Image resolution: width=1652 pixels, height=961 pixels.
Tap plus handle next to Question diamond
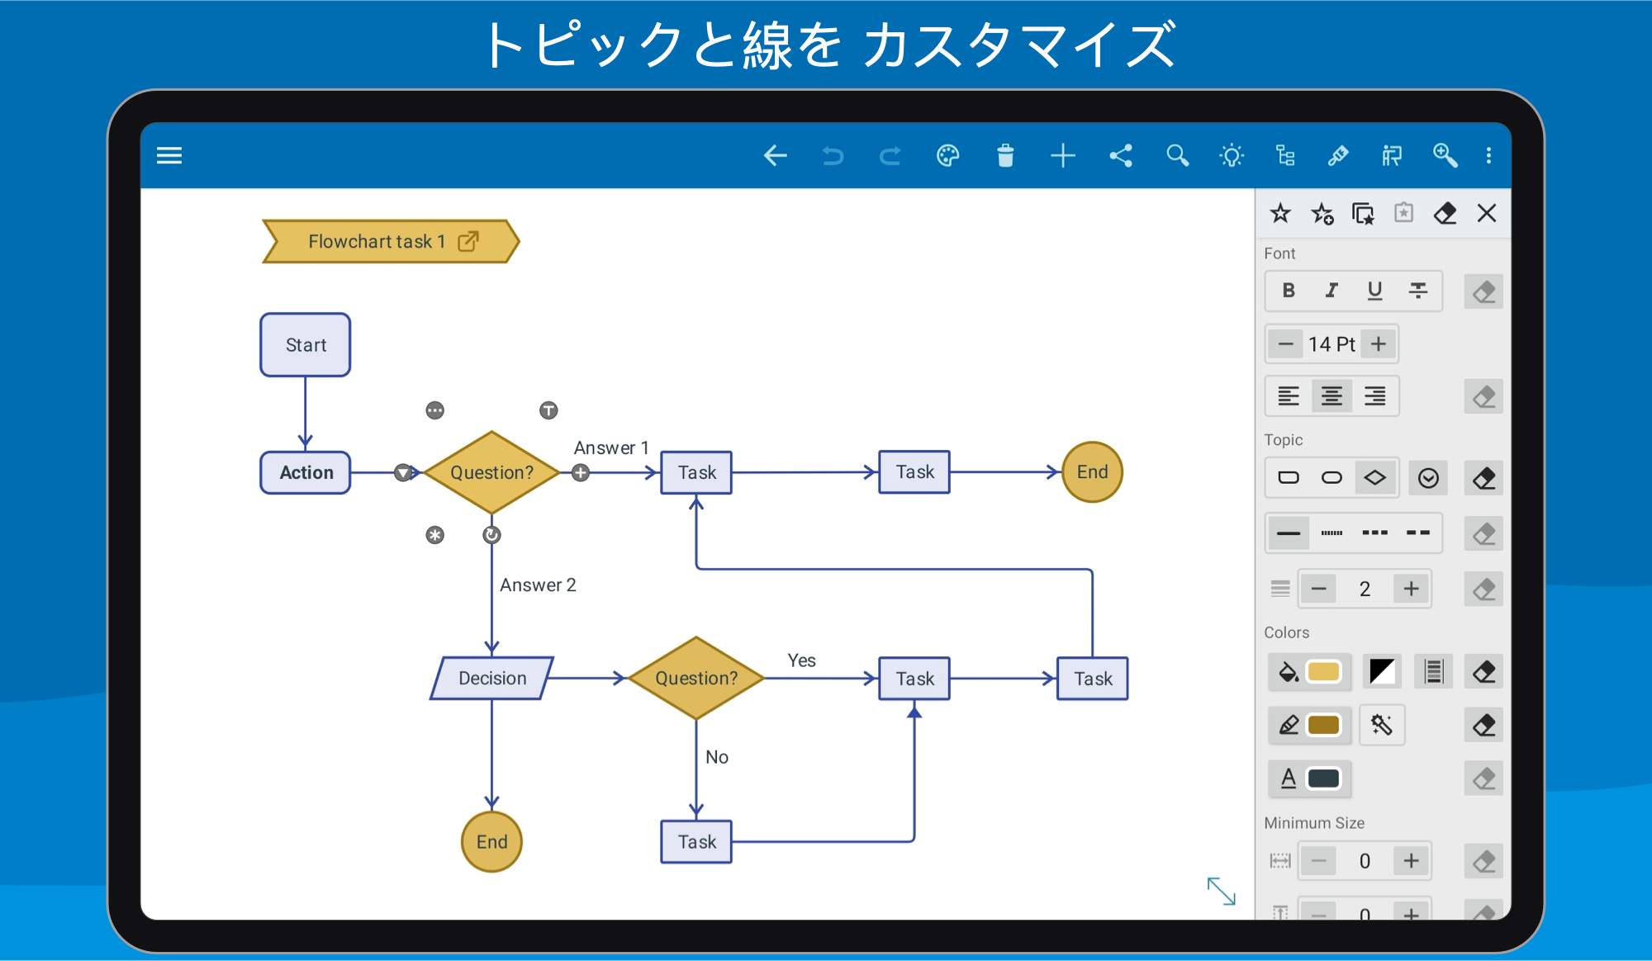coord(581,473)
